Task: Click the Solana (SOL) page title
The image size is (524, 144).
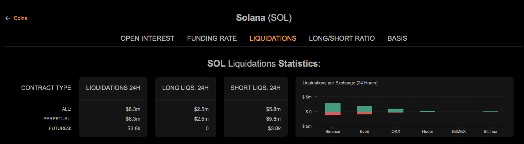Action: coord(264,17)
